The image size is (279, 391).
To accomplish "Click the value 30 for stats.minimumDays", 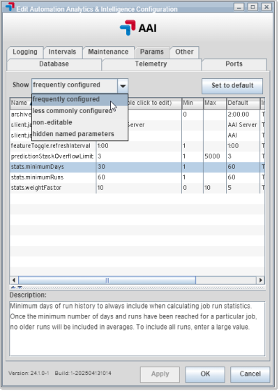I will pos(139,167).
